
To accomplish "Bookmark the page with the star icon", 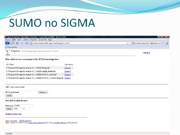I will point(127,43).
